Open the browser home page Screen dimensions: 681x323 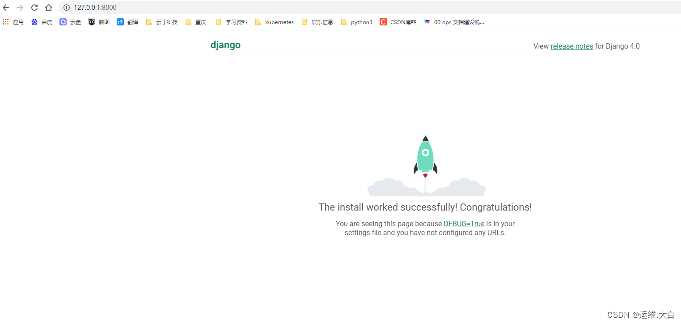click(x=49, y=8)
